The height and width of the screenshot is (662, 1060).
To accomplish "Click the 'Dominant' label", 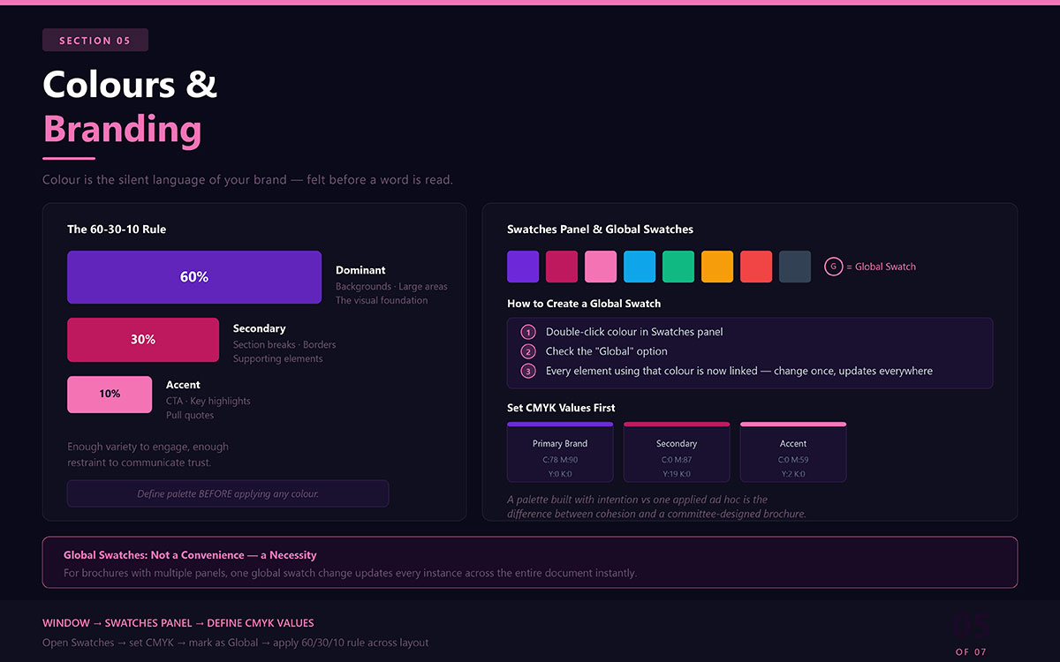I will pos(360,270).
